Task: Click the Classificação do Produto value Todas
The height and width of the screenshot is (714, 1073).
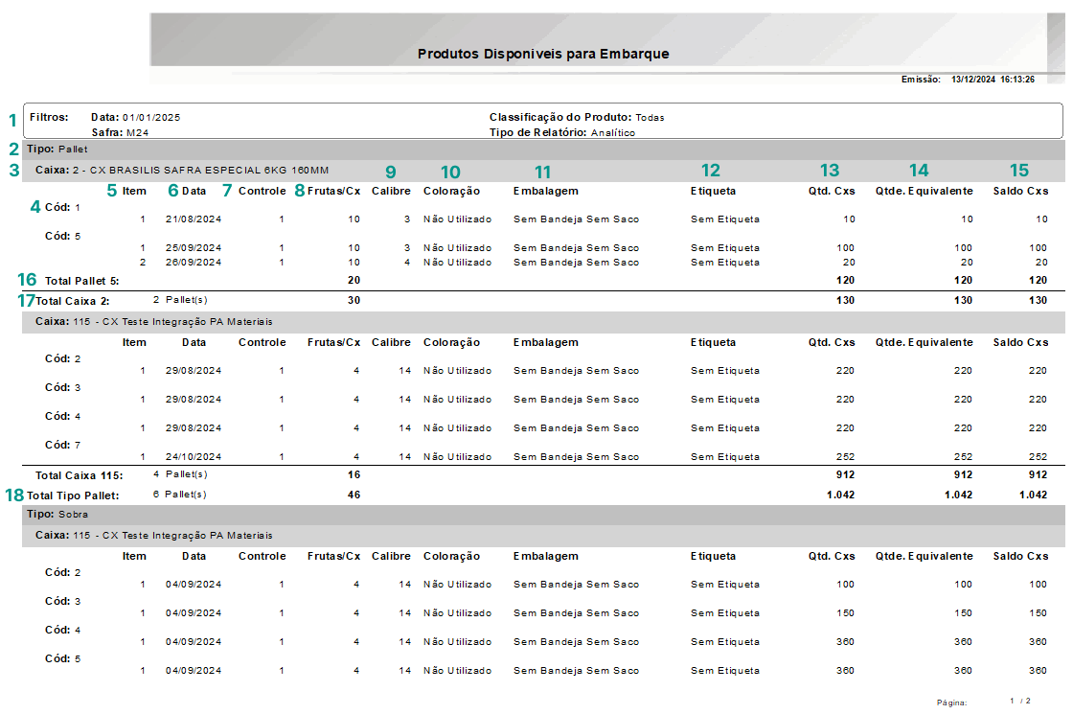Action: point(650,117)
